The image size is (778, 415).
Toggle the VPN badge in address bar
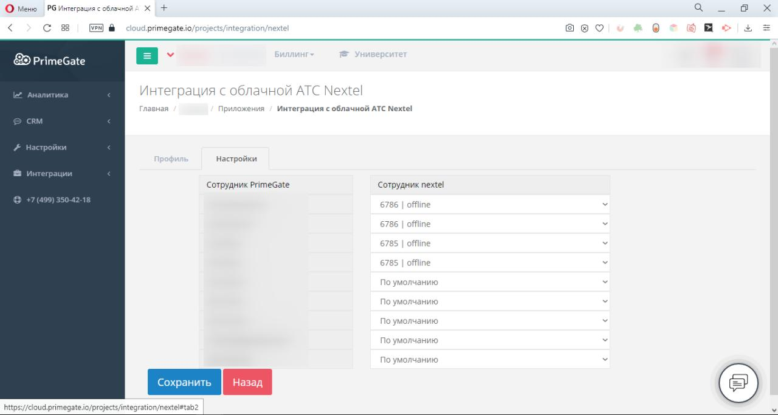coord(96,27)
